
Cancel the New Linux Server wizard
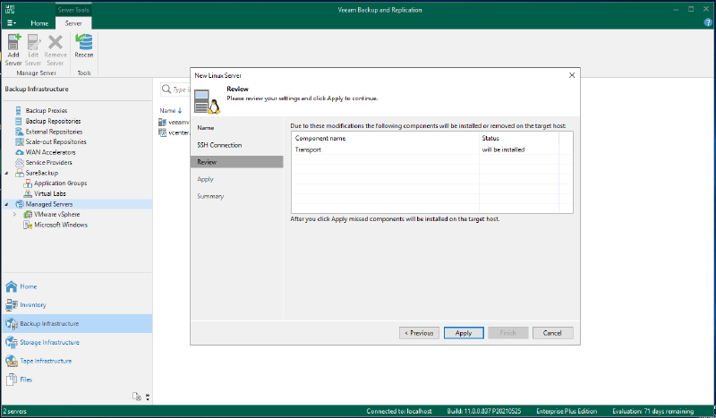[552, 333]
